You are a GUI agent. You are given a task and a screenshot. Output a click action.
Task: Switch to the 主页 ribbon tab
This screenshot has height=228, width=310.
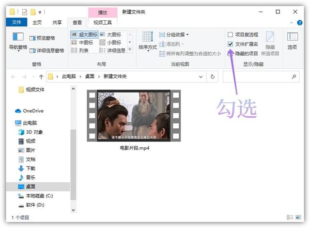[x=37, y=23]
